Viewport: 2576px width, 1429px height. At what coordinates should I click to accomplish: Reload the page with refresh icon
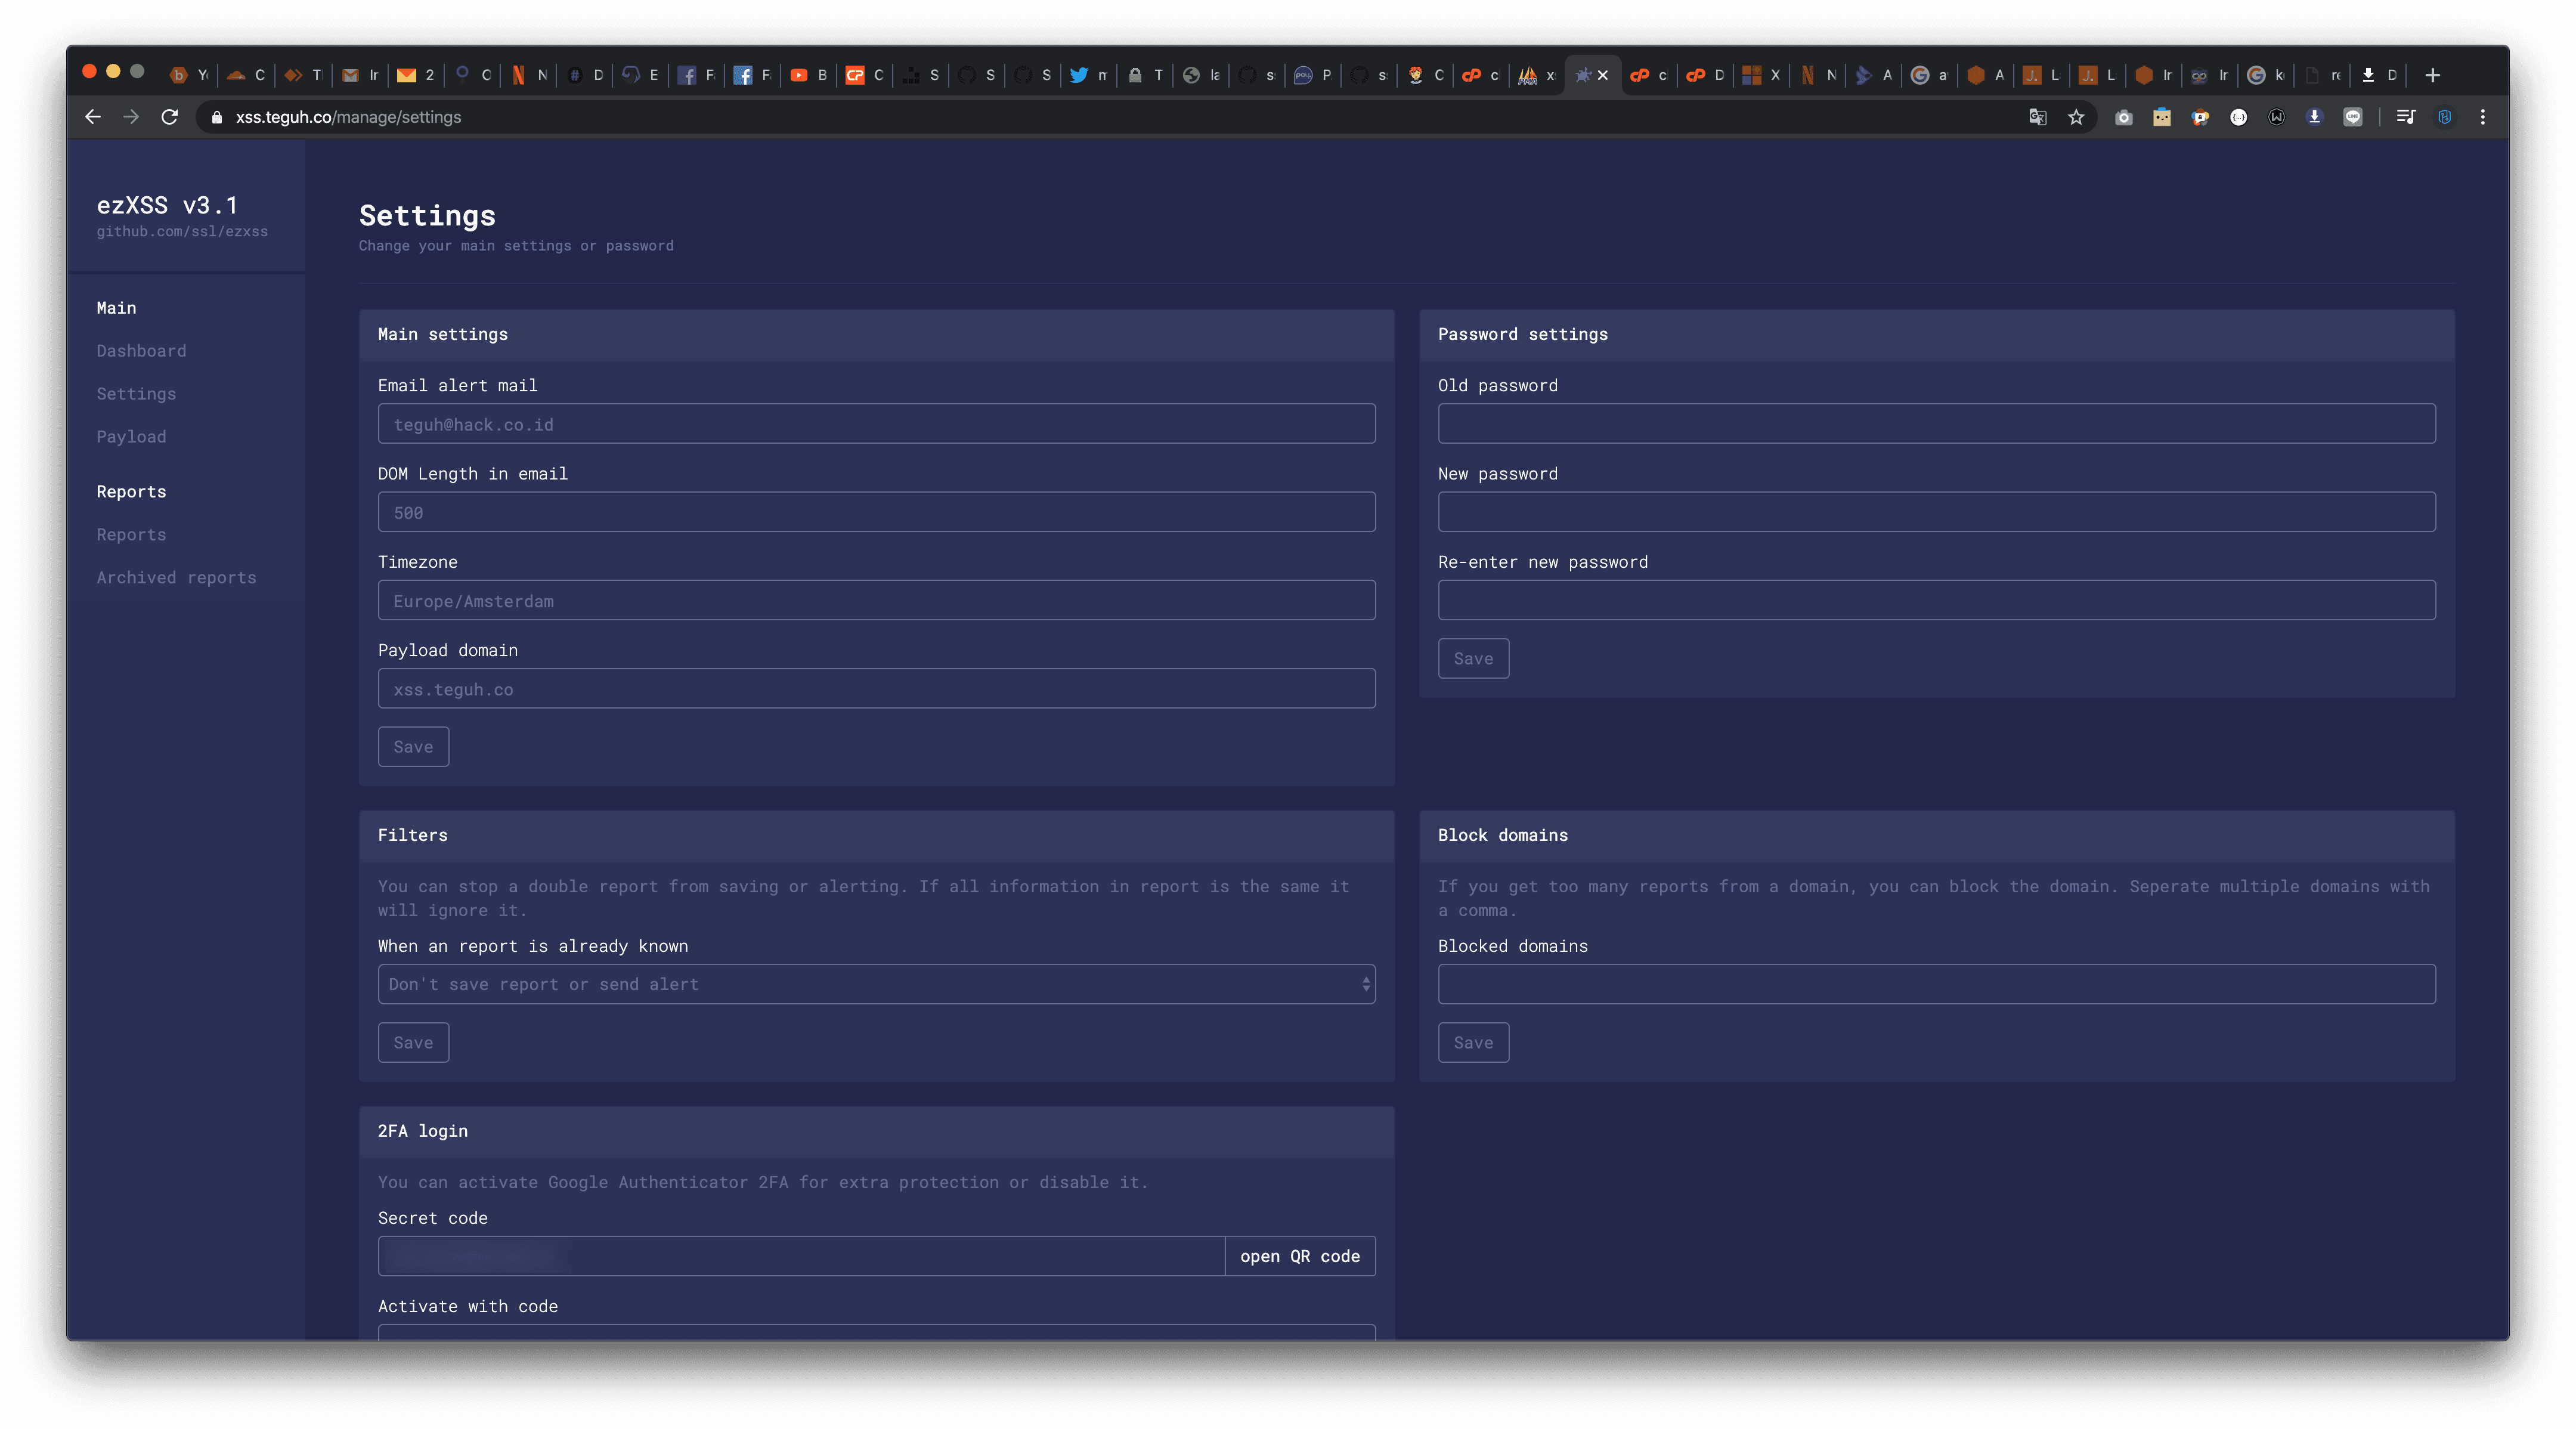pos(170,117)
